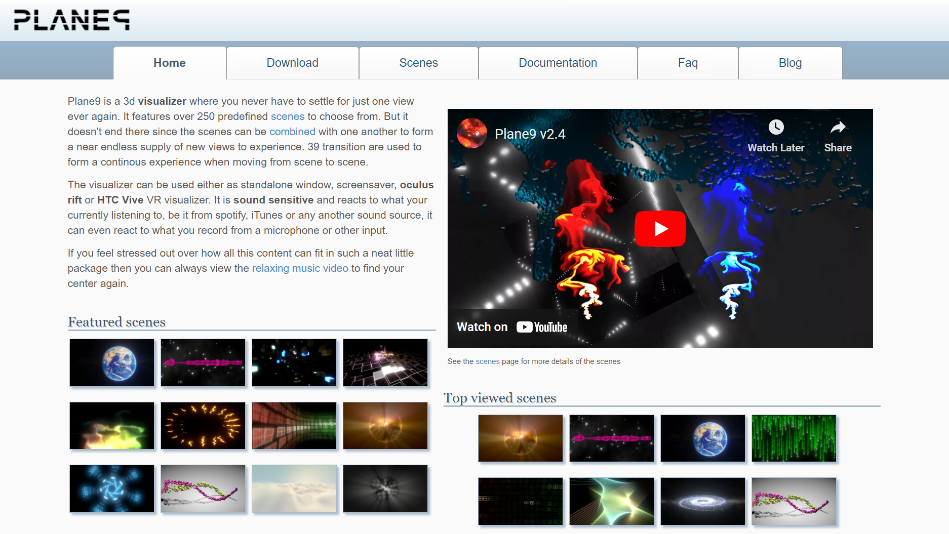Open orange spark ring featured scene thumbnail
The height and width of the screenshot is (534, 949).
click(x=203, y=426)
